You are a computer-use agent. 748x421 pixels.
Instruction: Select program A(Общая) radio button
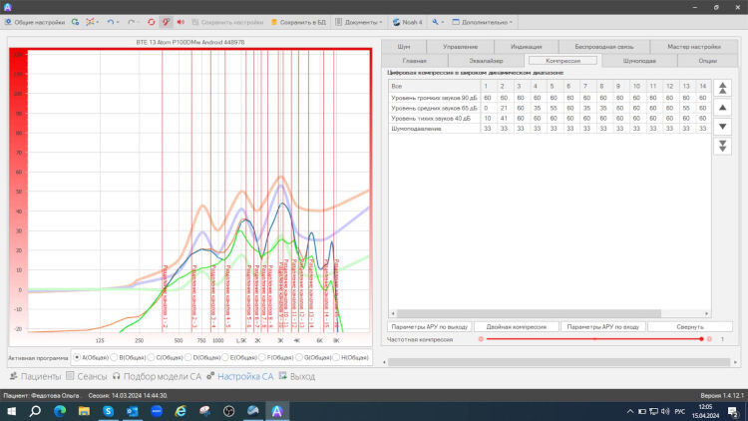click(77, 357)
